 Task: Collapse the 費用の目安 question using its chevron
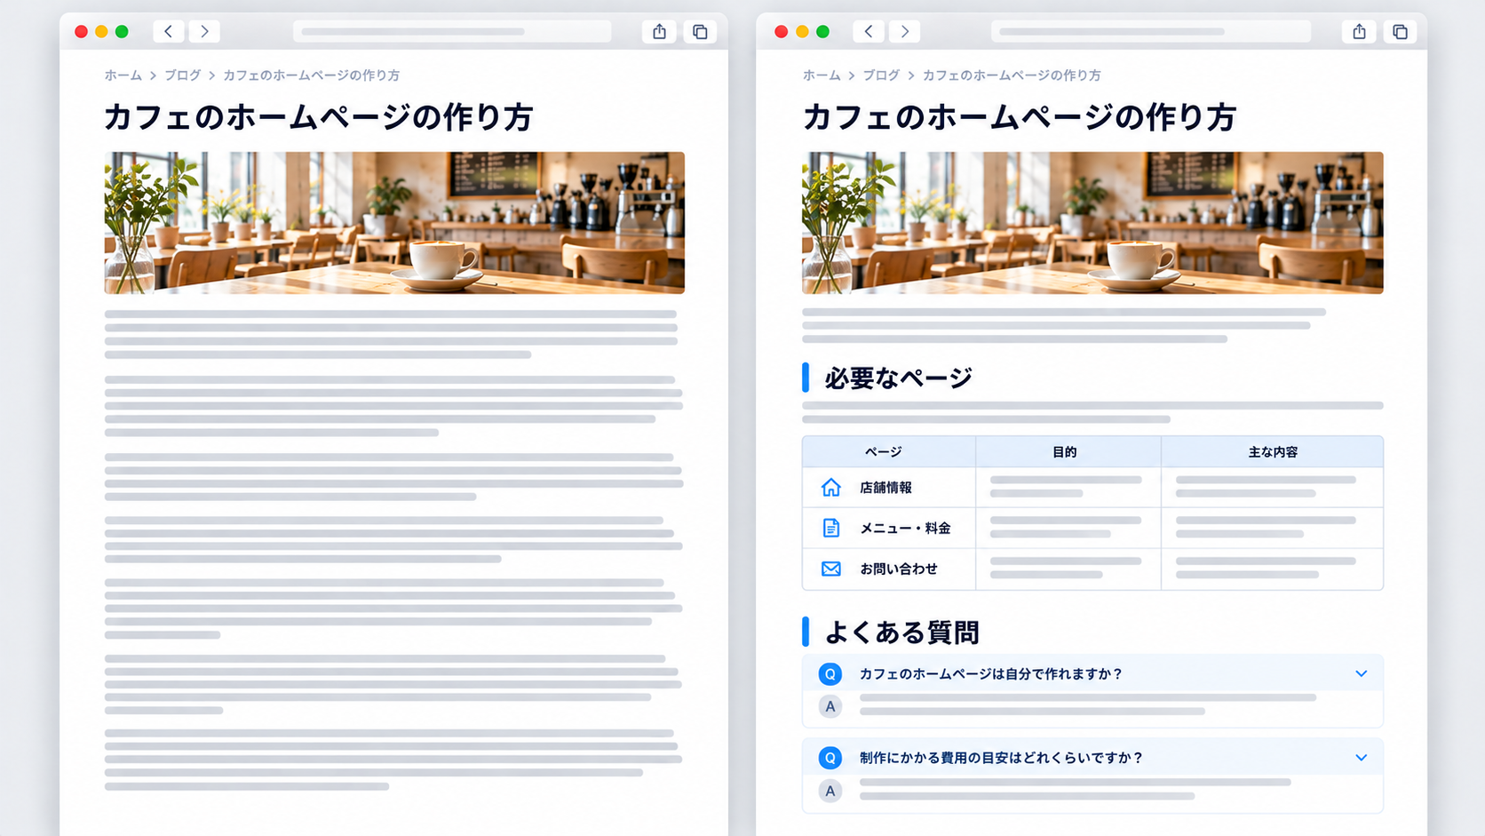point(1361,758)
